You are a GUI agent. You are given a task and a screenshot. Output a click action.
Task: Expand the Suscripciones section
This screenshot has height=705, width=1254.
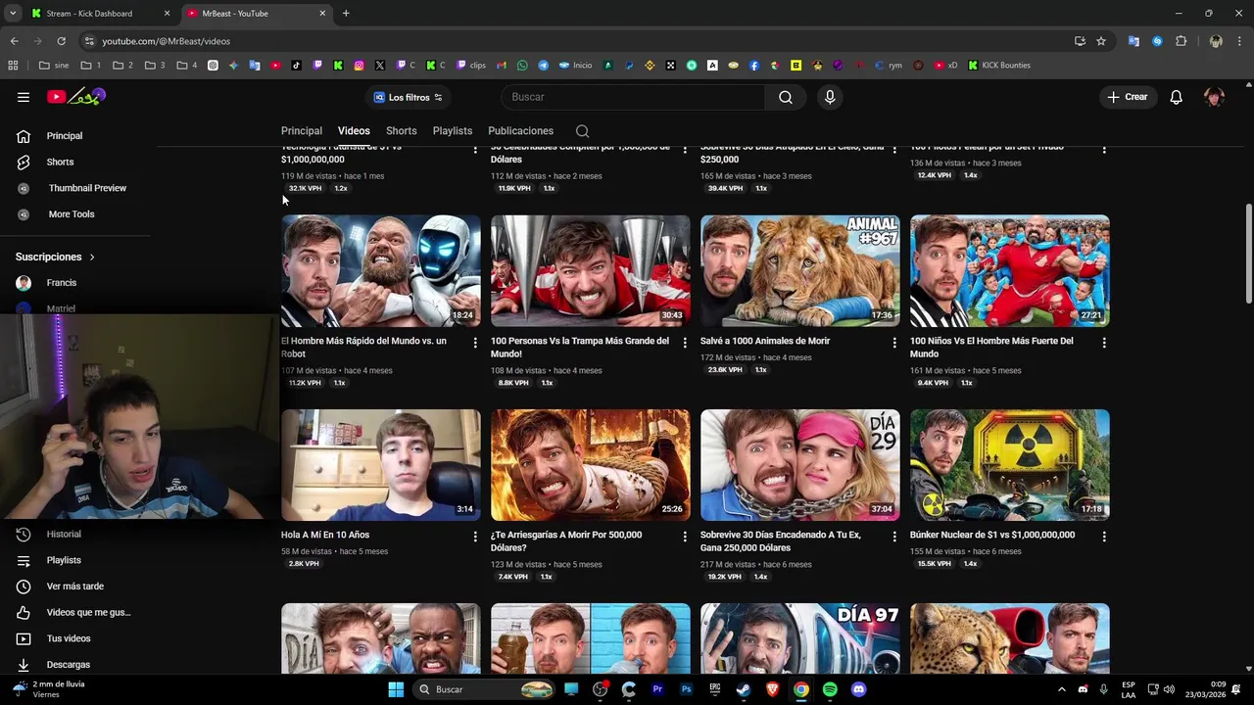(x=55, y=257)
